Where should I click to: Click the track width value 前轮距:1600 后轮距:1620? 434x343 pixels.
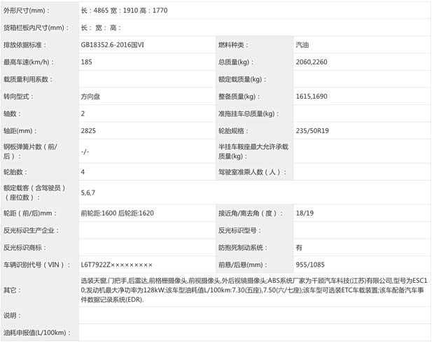(x=117, y=213)
